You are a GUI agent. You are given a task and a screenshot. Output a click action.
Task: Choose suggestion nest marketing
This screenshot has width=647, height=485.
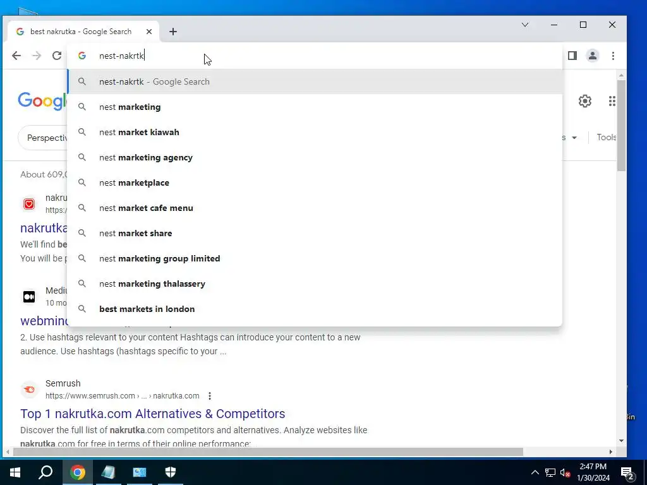(x=315, y=107)
